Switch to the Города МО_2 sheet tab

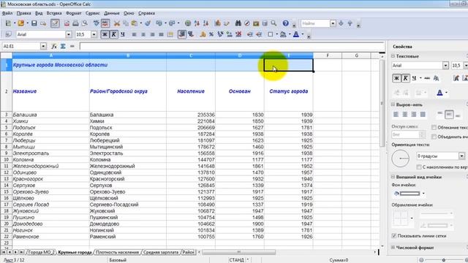pos(41,252)
